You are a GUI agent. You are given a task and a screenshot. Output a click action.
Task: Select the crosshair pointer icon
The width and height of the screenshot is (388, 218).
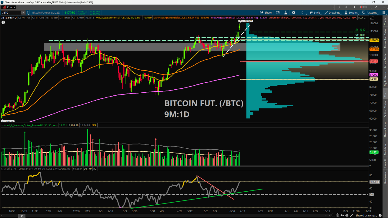click(x=346, y=215)
